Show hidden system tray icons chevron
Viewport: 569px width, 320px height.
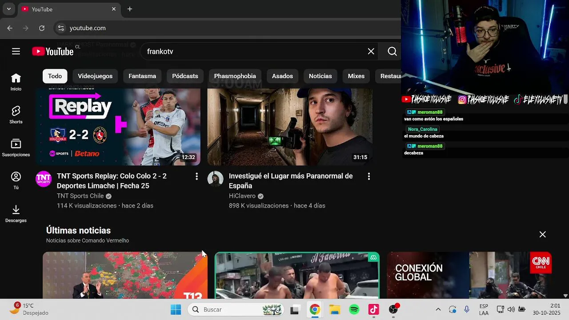(x=438, y=309)
